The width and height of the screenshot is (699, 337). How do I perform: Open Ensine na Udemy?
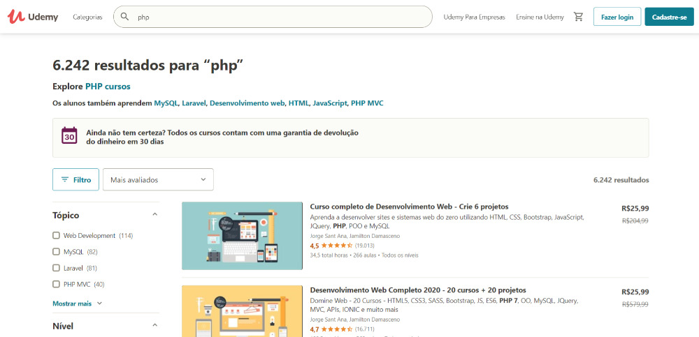pos(540,17)
